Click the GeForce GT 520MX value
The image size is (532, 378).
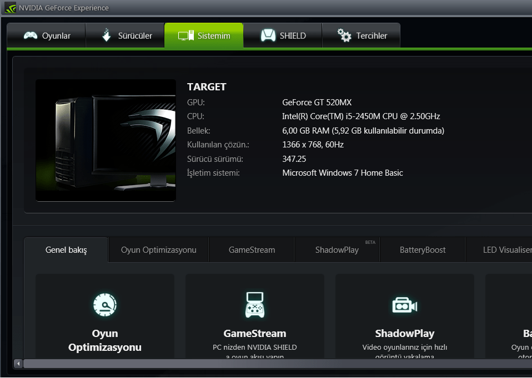click(x=317, y=103)
